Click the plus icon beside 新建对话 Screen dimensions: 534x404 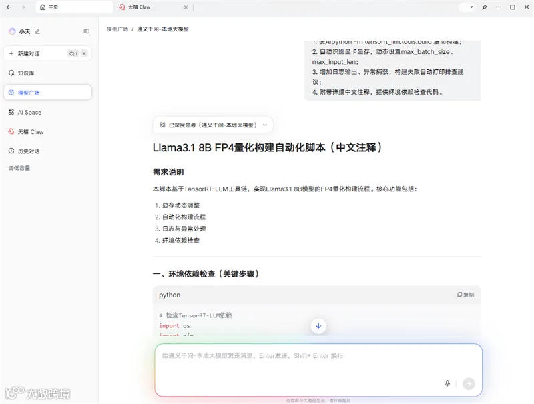(x=11, y=53)
